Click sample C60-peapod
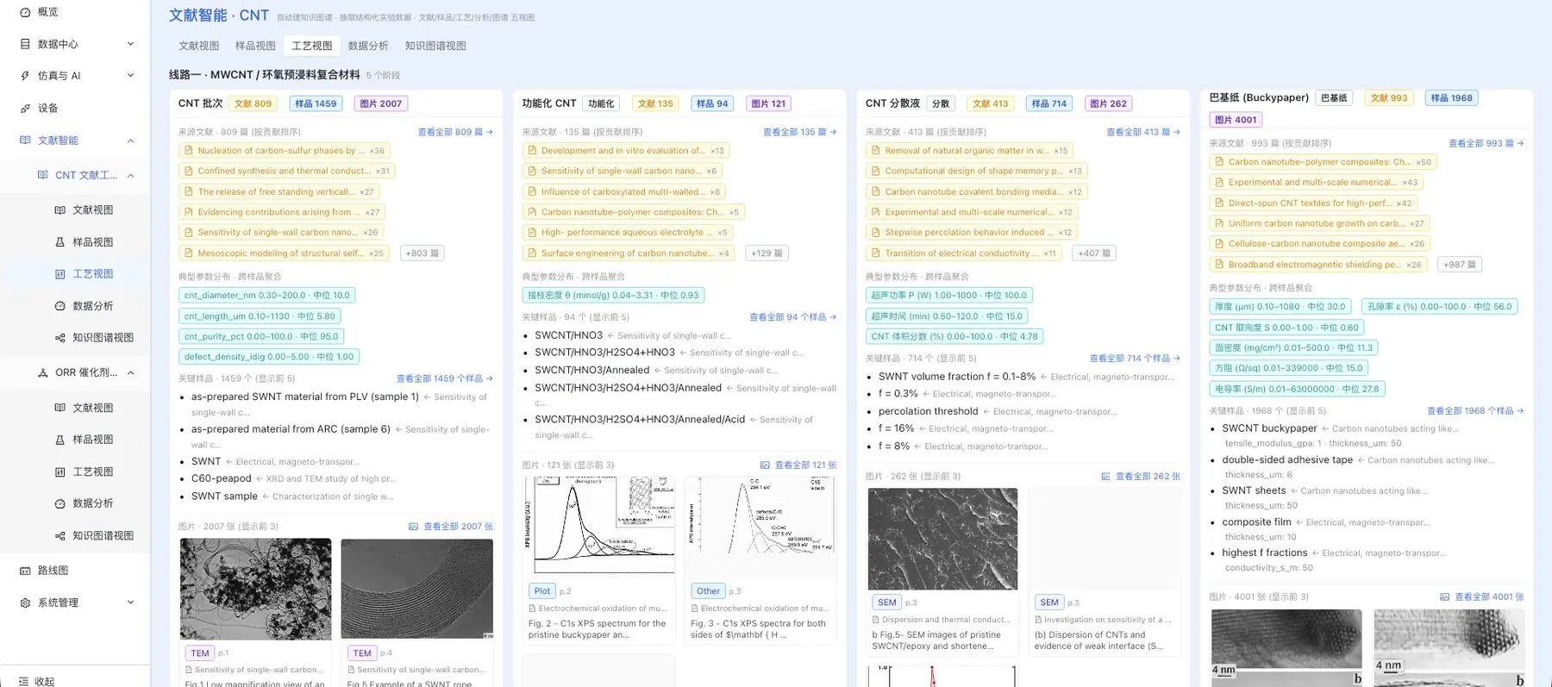This screenshot has height=687, width=1552. tap(222, 479)
